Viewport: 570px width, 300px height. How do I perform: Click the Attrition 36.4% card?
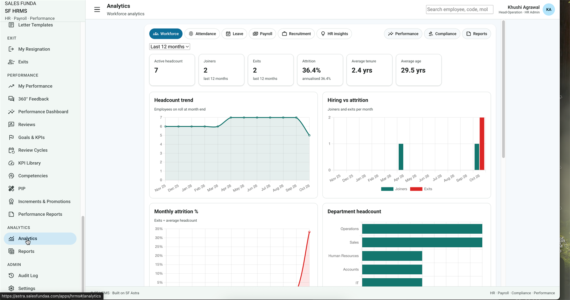320,70
